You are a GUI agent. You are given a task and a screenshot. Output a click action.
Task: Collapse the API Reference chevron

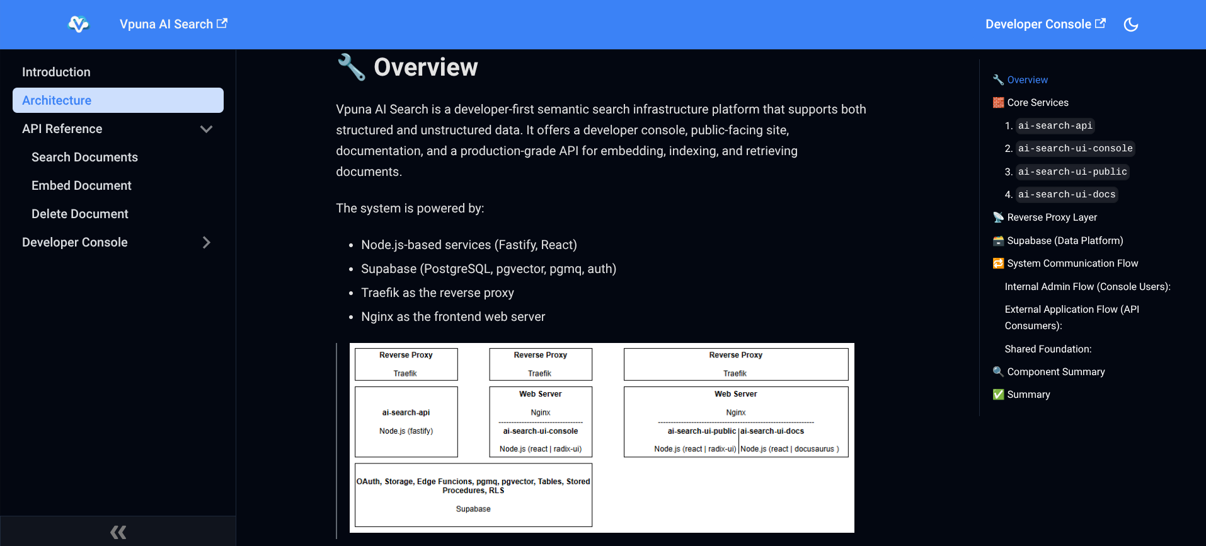206,129
